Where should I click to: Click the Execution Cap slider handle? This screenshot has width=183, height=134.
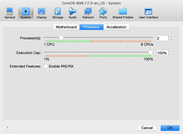(151, 53)
